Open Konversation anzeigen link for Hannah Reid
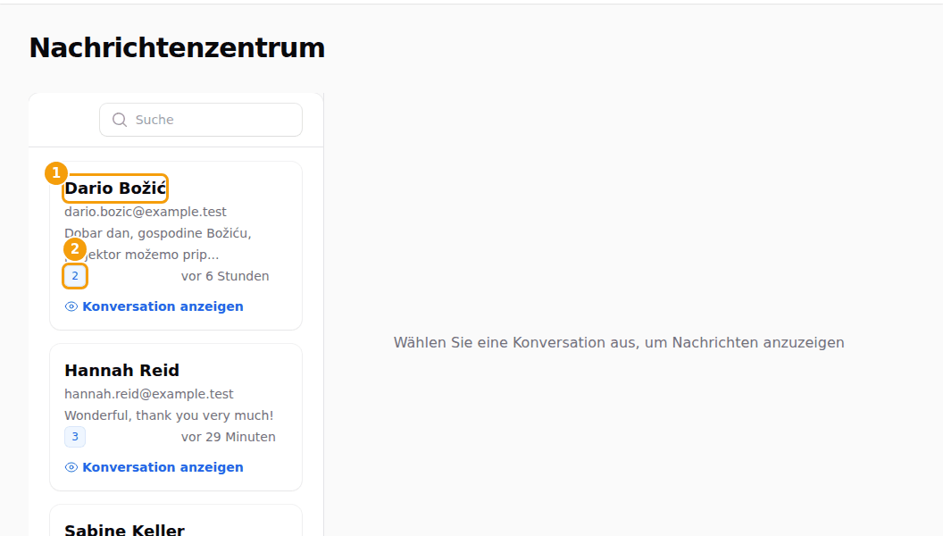Screen dimensions: 943x536 154,467
